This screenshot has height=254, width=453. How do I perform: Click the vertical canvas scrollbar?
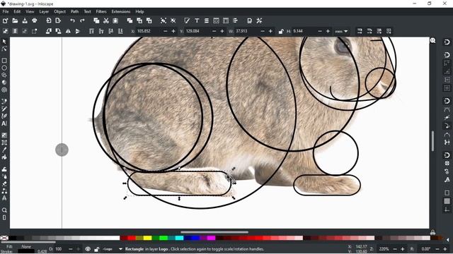click(432, 141)
